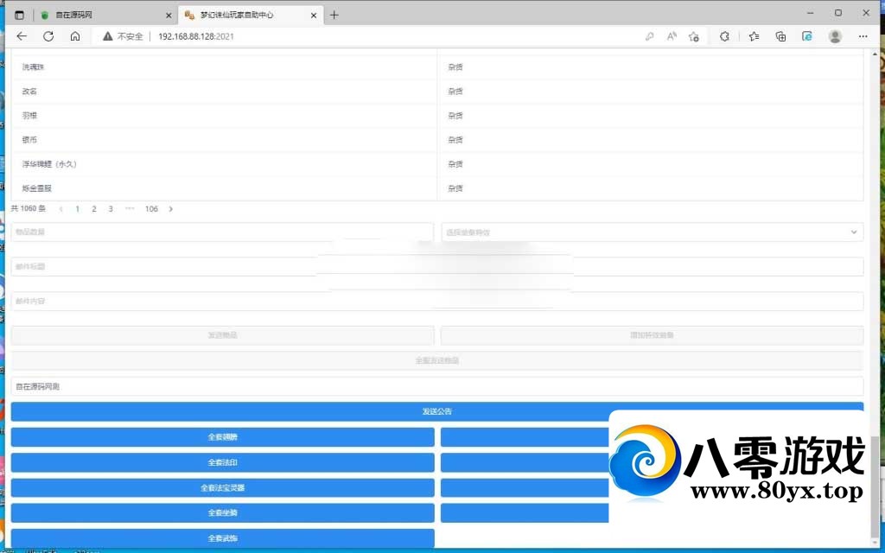Image resolution: width=885 pixels, height=553 pixels.
Task: Select the 炼金雪服 item row
Action: (436, 188)
